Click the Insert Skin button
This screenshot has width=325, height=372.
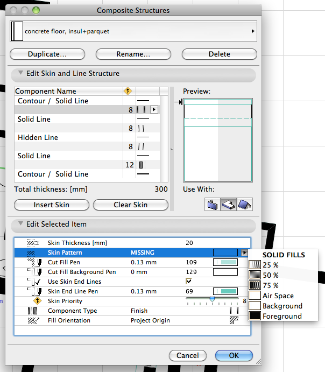[52, 205]
